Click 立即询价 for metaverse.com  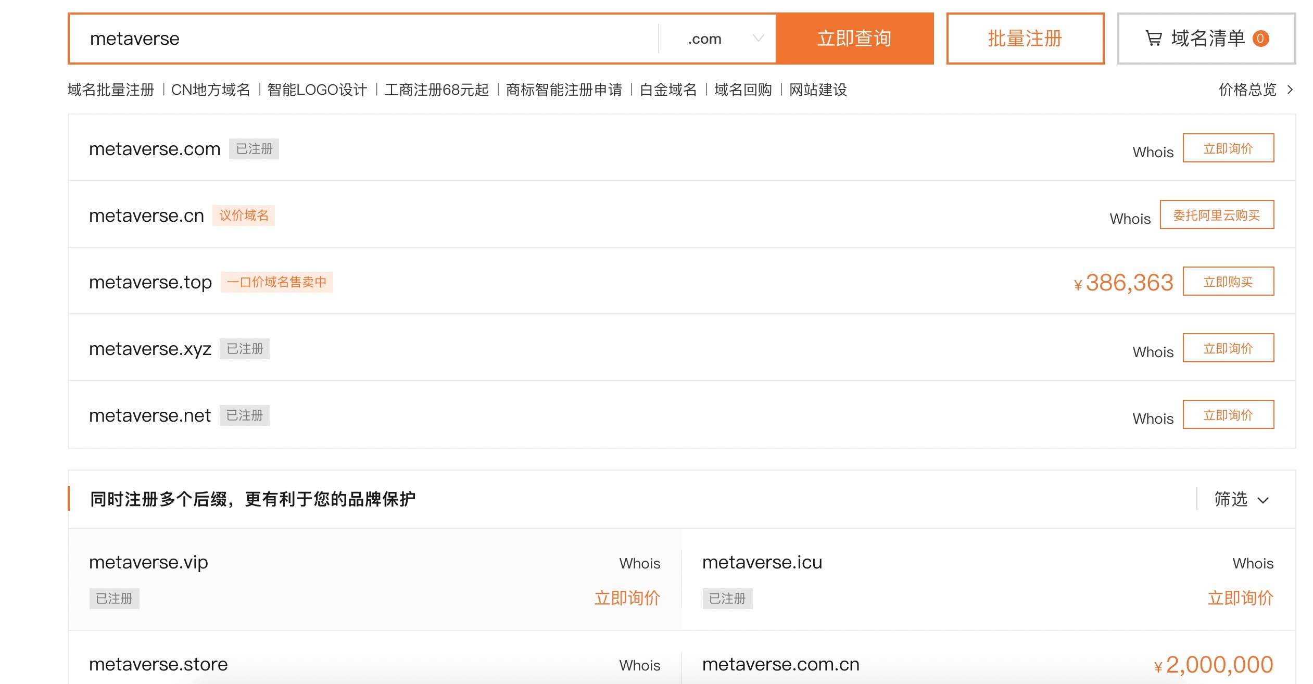click(1228, 148)
